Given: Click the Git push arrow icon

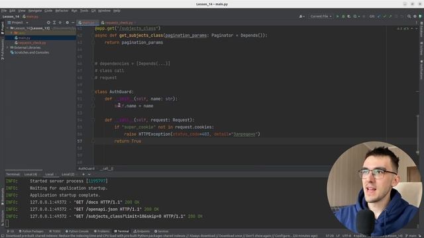Looking at the screenshot, I should (x=390, y=17).
